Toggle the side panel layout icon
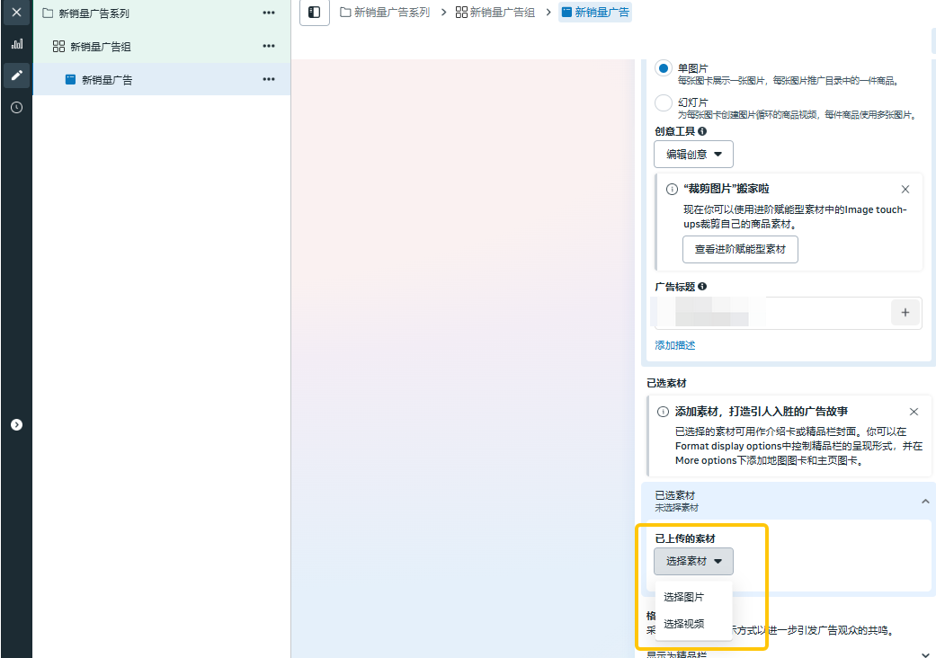Viewport: 936px width, 658px height. coord(314,13)
